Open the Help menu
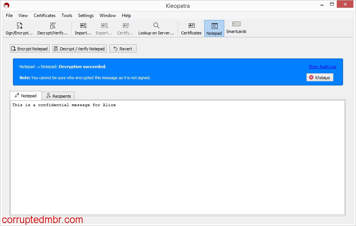This screenshot has height=226, width=356. coord(126,16)
